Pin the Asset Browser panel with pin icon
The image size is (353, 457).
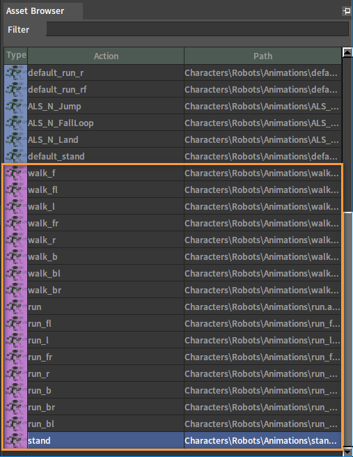(347, 11)
